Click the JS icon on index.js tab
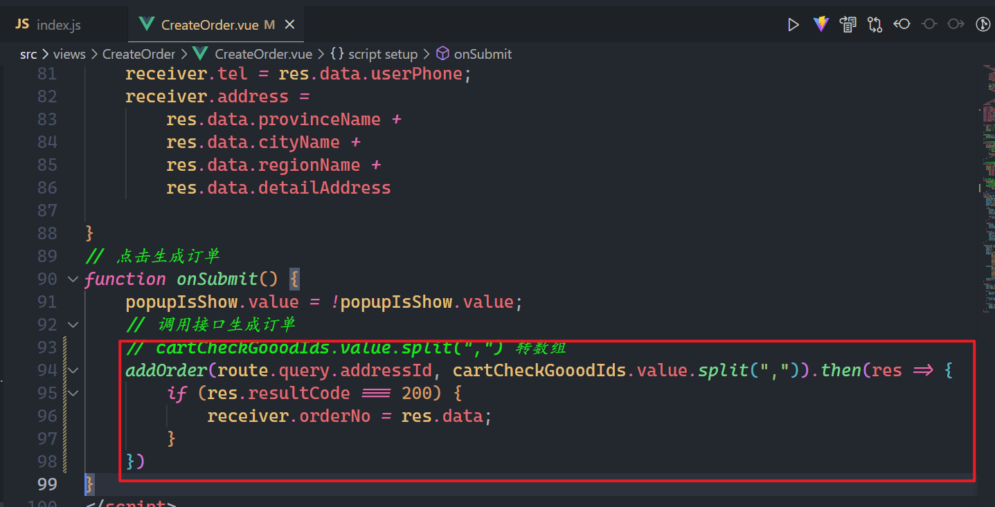Image resolution: width=995 pixels, height=507 pixels. [x=22, y=25]
